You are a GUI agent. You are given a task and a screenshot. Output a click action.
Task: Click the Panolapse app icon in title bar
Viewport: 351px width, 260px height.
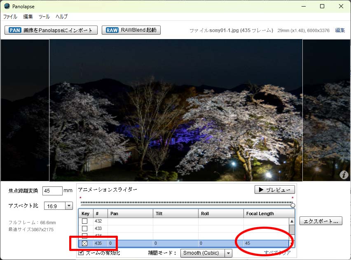pos(7,6)
